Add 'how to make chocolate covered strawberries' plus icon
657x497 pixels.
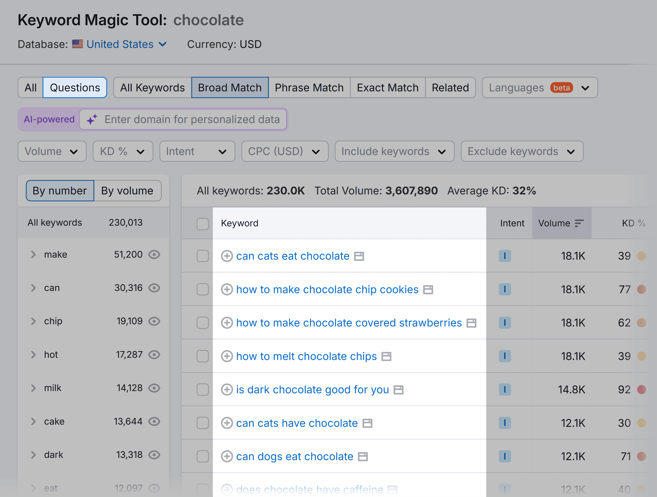click(x=227, y=323)
